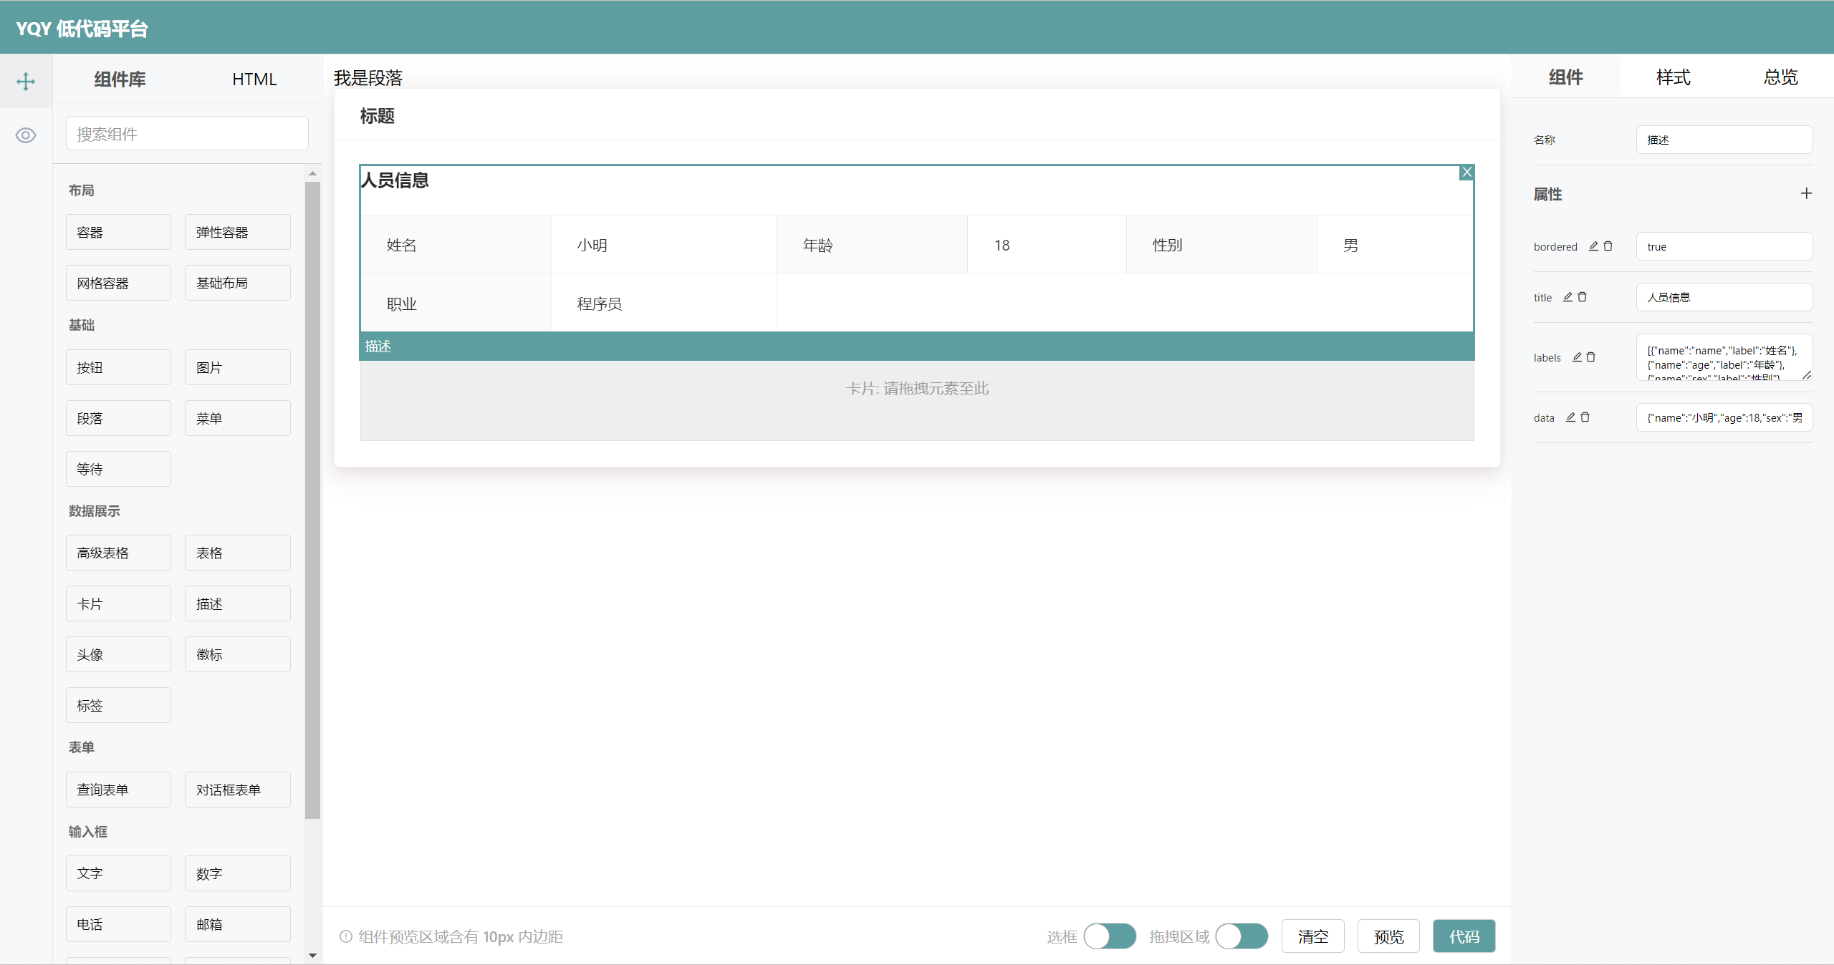
Task: Click the info icon beside the padding hint
Action: point(346,936)
